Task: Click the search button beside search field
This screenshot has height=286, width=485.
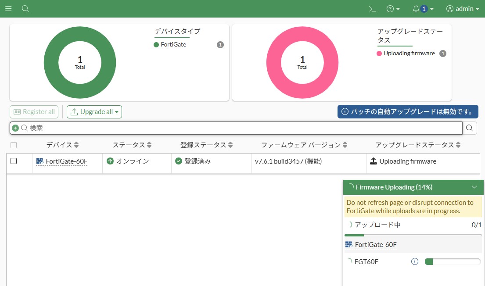Action: tap(470, 128)
